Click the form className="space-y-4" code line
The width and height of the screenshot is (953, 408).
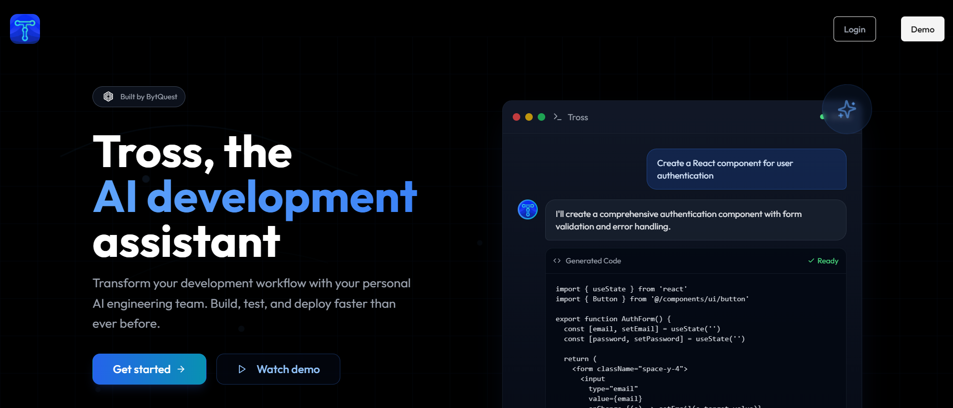630,369
